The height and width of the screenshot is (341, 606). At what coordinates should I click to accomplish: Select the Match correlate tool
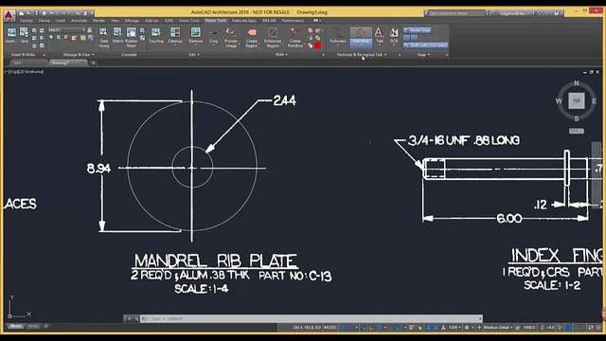[x=117, y=36]
